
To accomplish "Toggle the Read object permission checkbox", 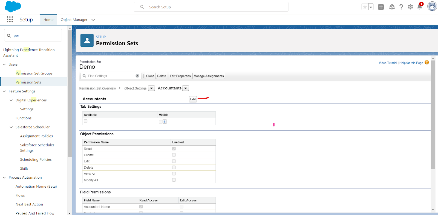I will pyautogui.click(x=174, y=149).
